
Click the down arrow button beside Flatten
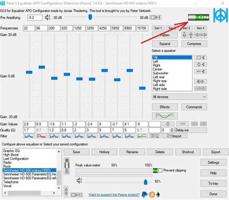pyautogui.click(x=185, y=35)
